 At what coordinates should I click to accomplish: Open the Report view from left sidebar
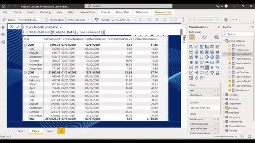click(3, 27)
